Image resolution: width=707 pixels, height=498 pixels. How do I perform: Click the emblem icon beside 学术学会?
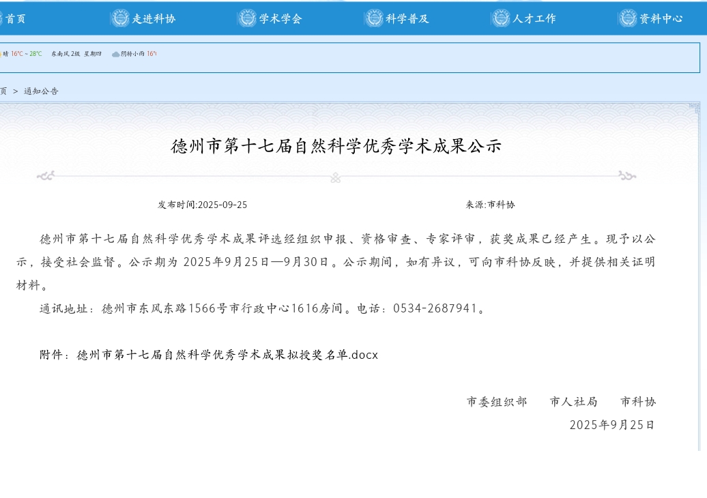coord(247,18)
